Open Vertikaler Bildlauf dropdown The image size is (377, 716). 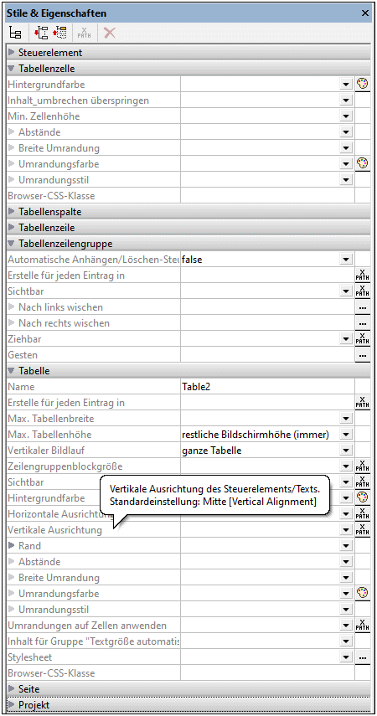point(346,451)
